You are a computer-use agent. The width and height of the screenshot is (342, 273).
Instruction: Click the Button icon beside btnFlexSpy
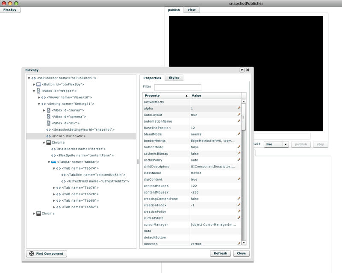38,85
